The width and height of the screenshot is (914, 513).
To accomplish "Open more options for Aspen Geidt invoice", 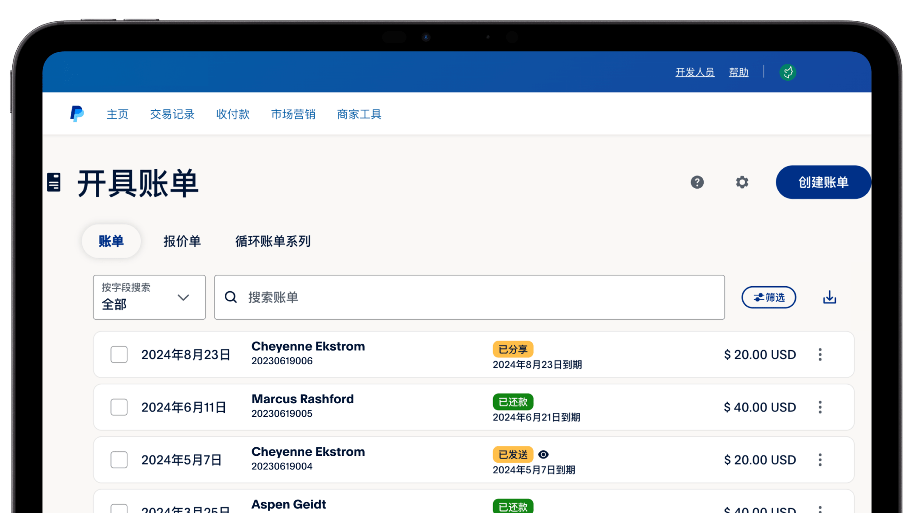I will [820, 509].
